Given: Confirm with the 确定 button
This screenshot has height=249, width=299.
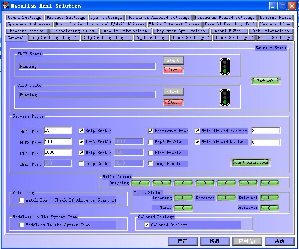Looking at the screenshot, I should 183,241.
